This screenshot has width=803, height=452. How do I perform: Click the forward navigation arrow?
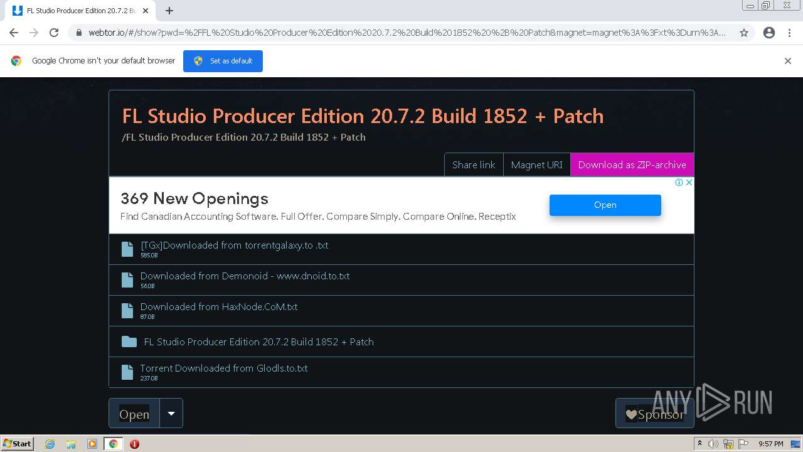pyautogui.click(x=34, y=33)
